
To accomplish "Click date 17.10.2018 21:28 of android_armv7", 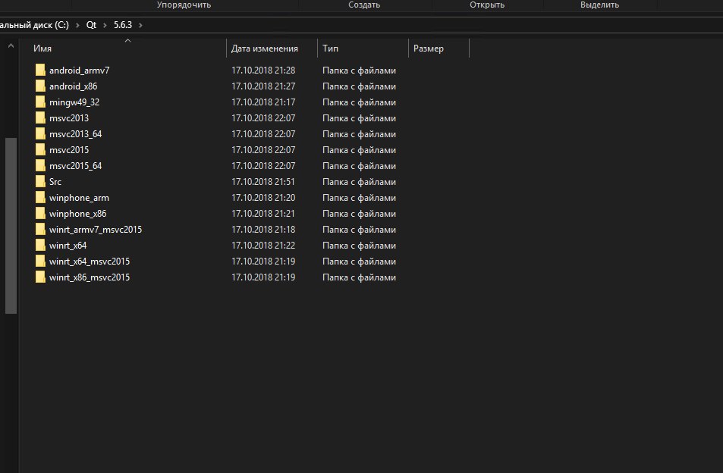I will click(263, 70).
